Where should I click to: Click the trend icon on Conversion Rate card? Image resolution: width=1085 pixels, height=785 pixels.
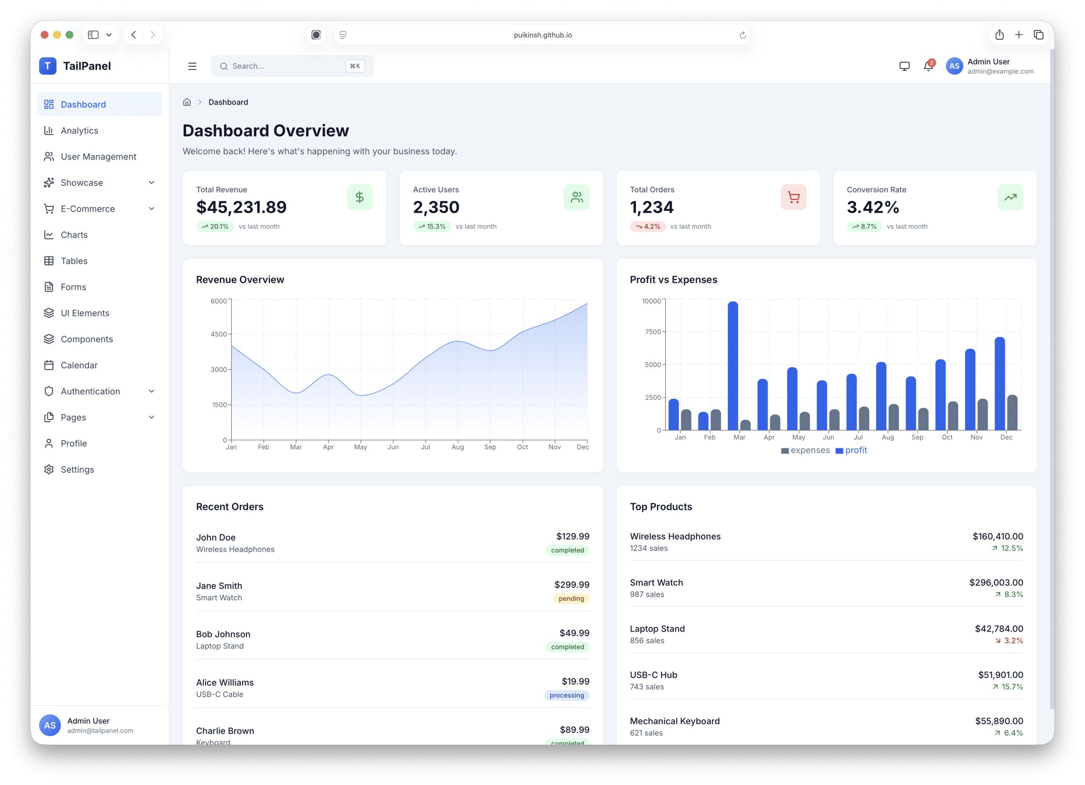click(x=1010, y=197)
